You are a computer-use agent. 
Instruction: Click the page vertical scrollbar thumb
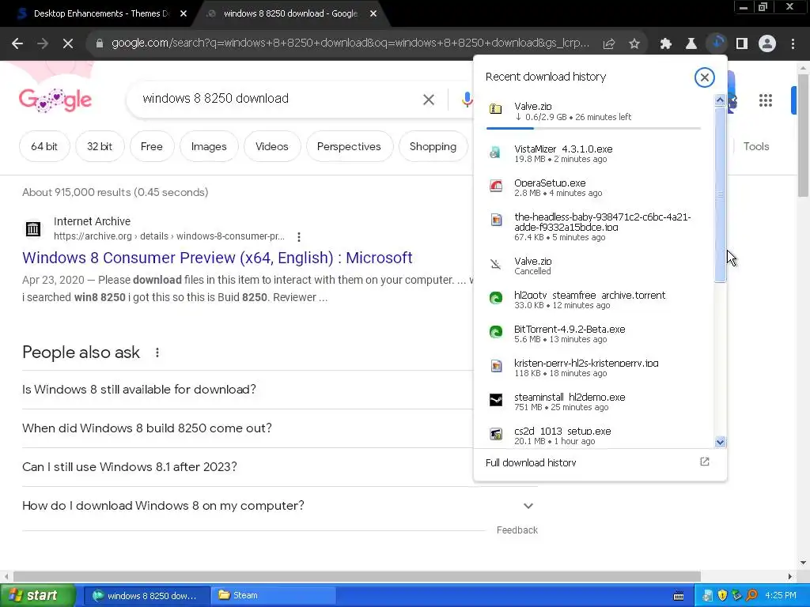[x=803, y=135]
